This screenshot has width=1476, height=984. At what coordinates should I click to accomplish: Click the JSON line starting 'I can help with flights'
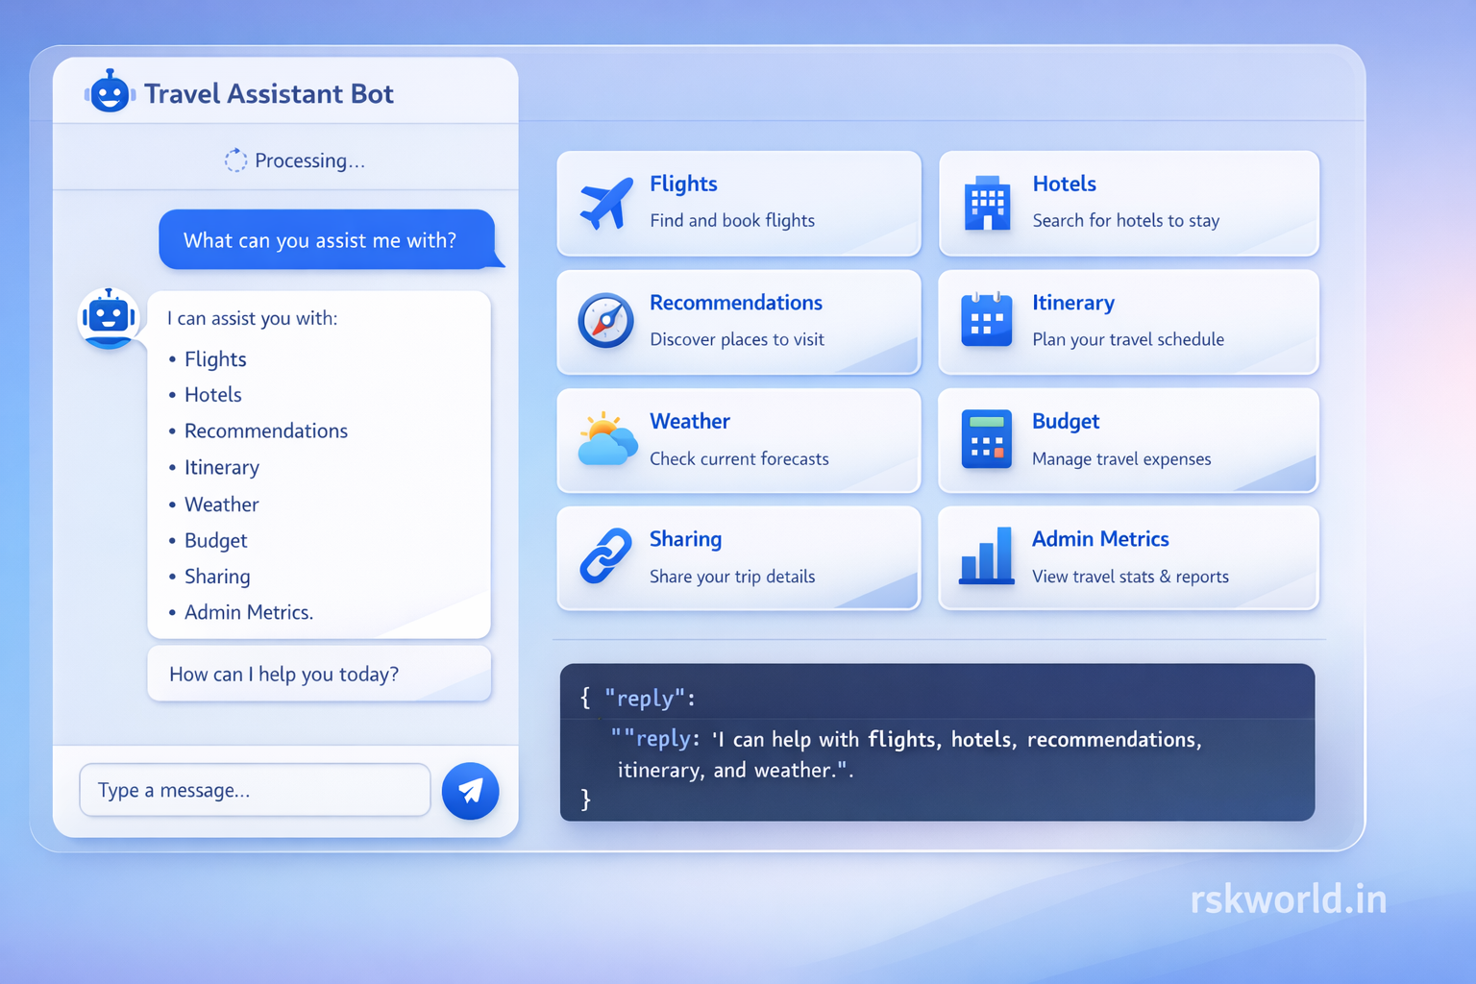[906, 739]
